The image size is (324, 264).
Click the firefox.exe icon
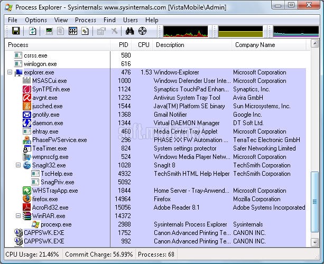(27, 199)
